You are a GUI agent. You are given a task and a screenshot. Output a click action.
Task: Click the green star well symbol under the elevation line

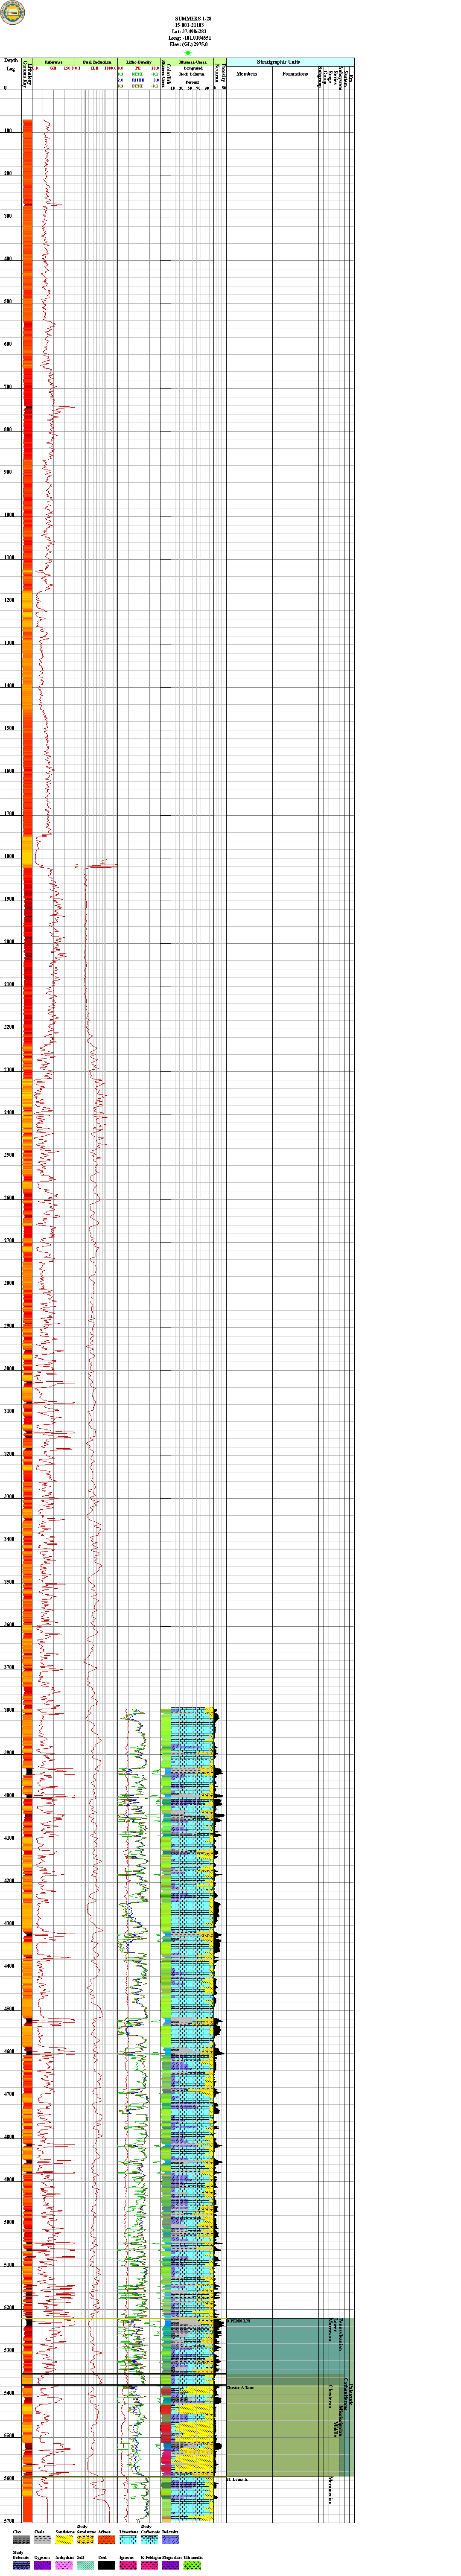tap(188, 52)
